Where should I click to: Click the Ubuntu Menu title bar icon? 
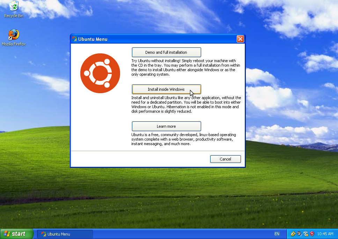(x=74, y=39)
